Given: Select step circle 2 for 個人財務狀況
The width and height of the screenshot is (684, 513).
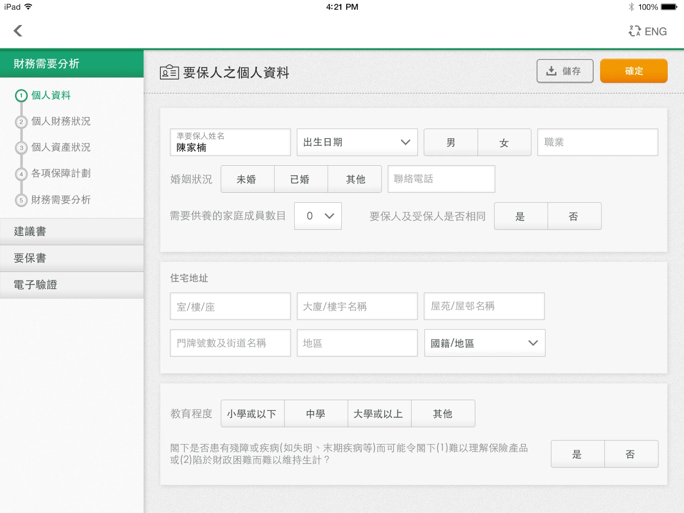Looking at the screenshot, I should pyautogui.click(x=21, y=122).
